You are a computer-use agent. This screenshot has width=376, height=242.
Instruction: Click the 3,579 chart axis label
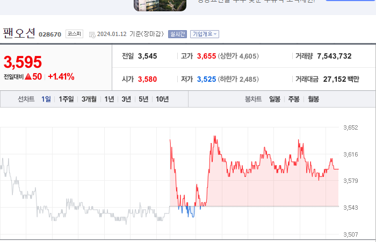(x=351, y=181)
